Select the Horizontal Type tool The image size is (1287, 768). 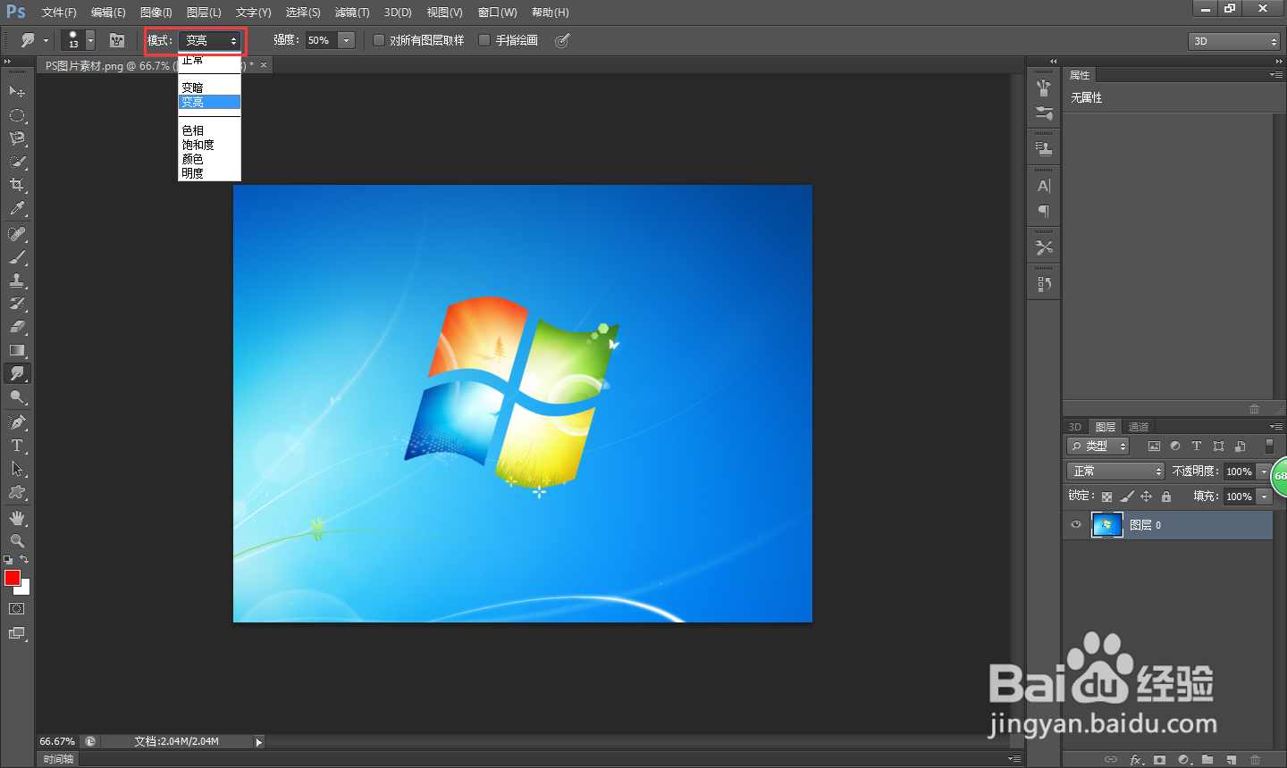point(17,446)
